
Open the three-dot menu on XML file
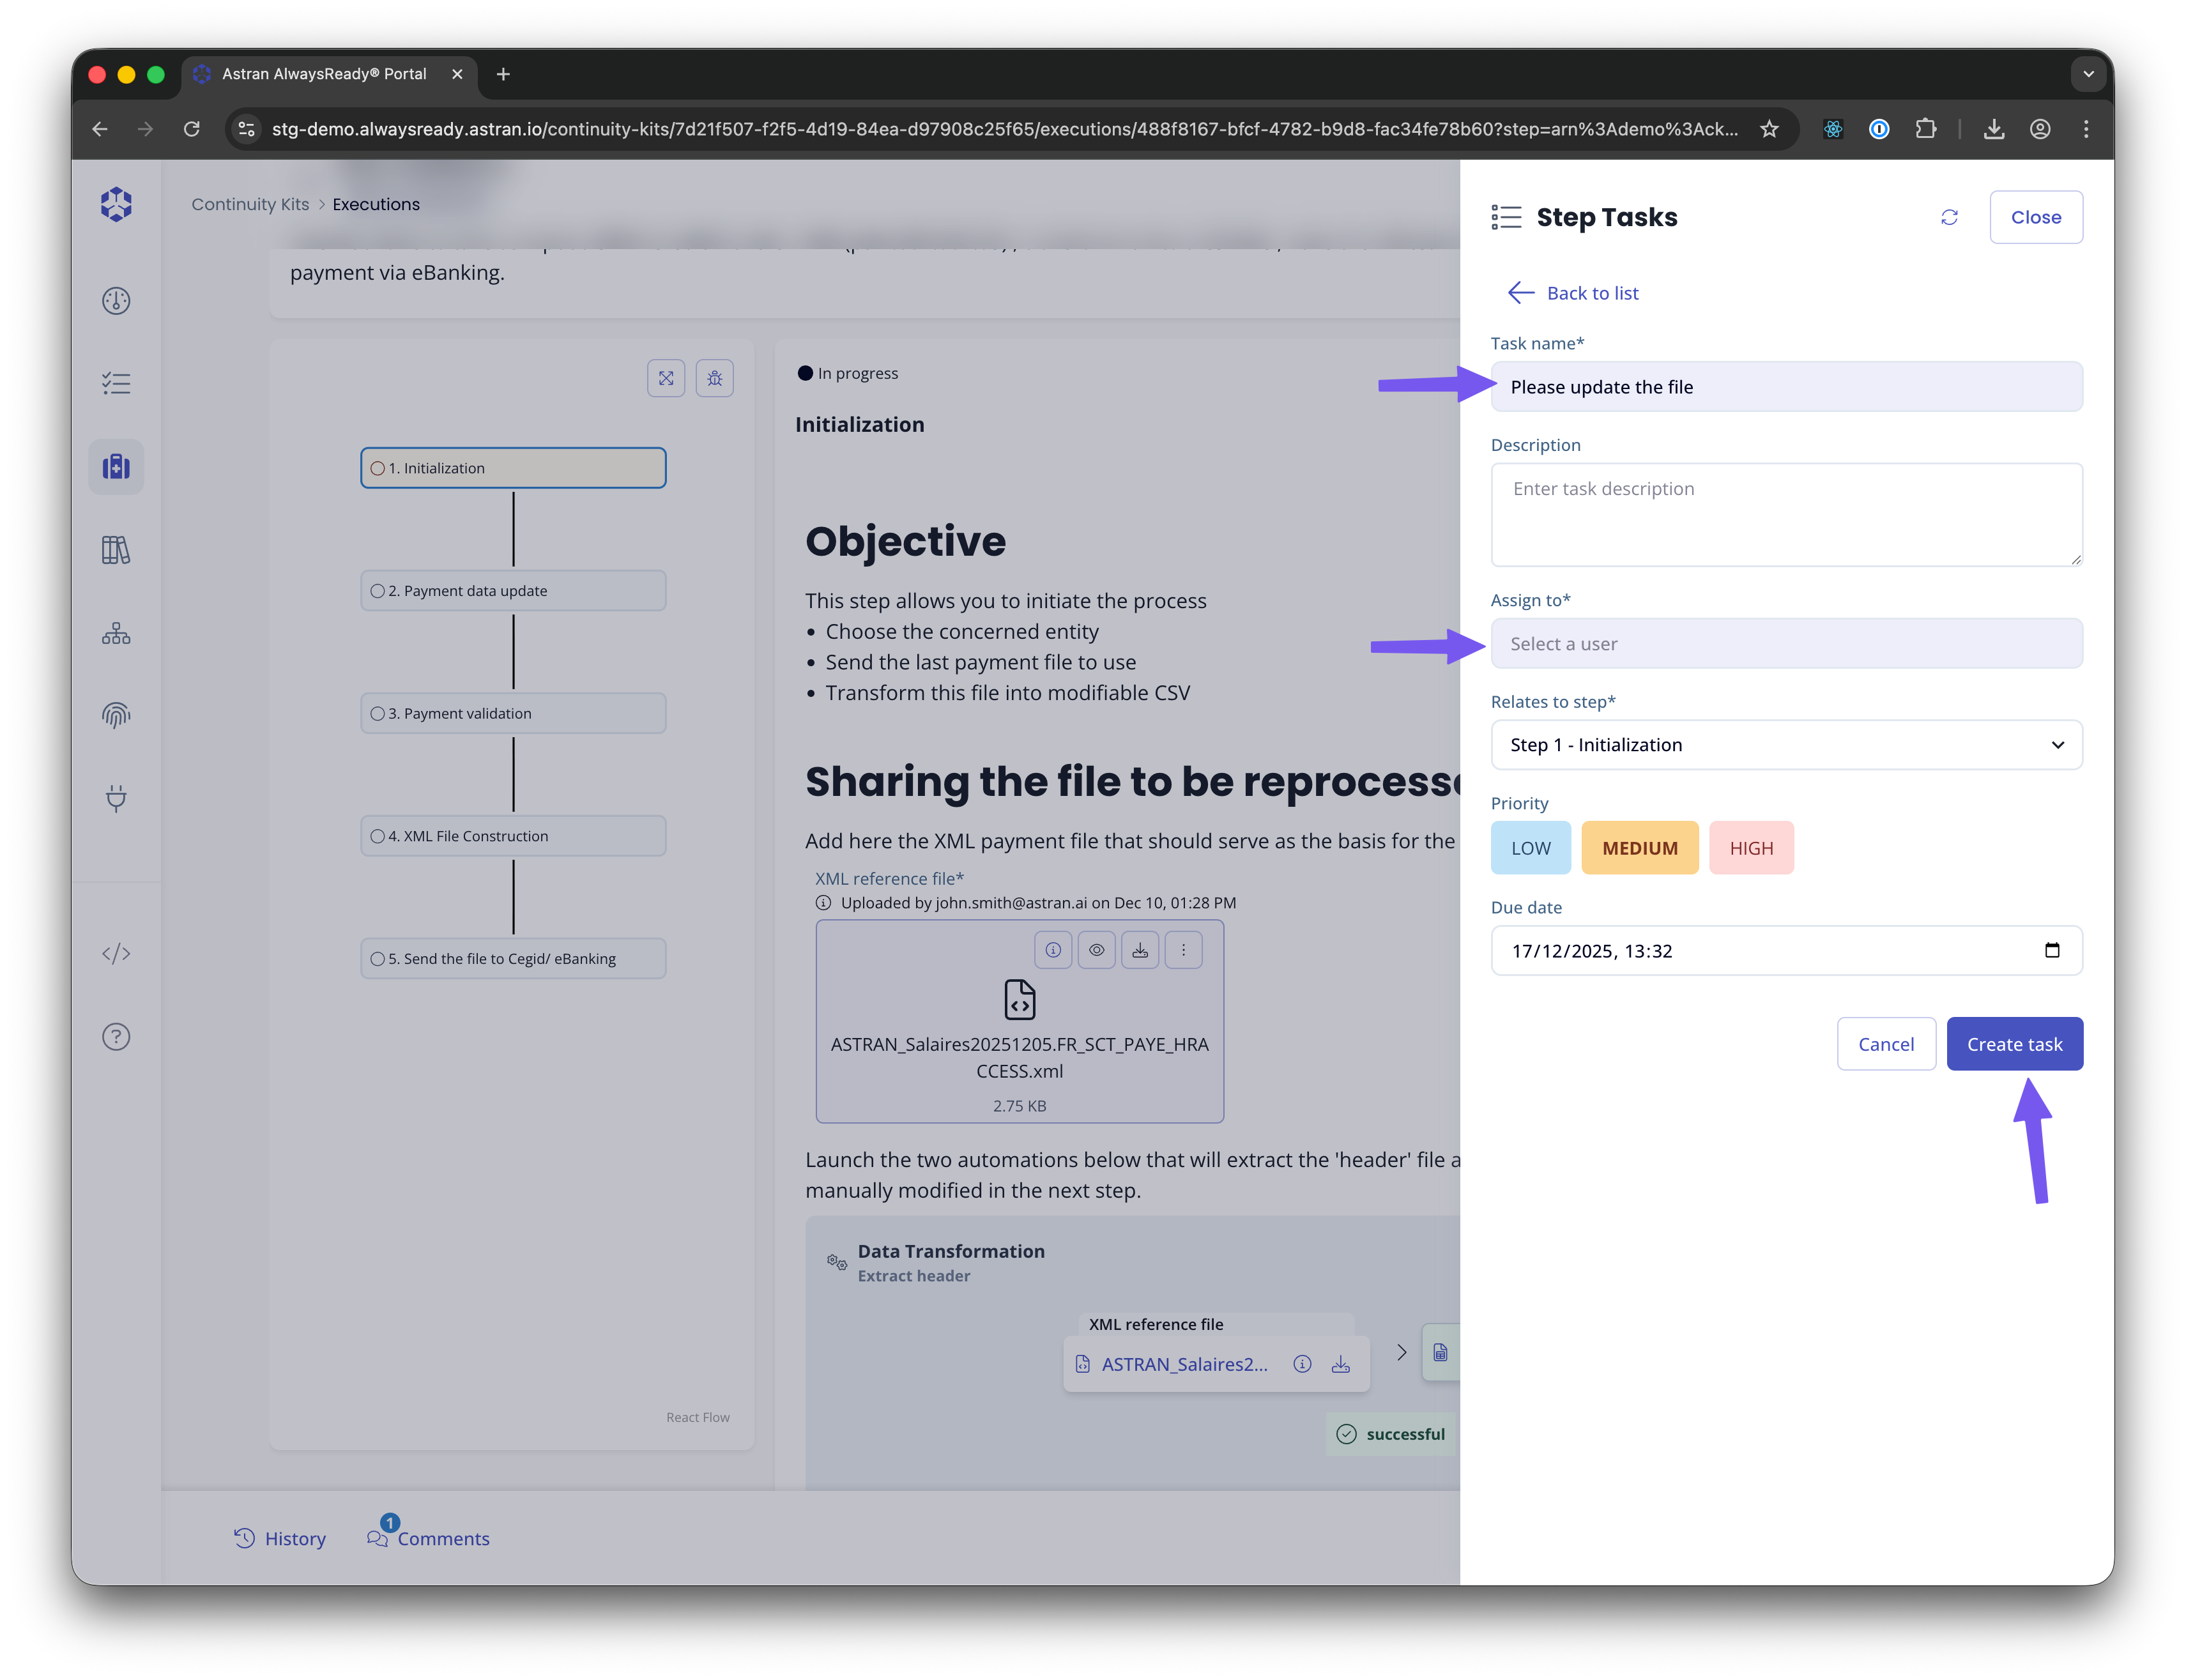pos(1183,950)
